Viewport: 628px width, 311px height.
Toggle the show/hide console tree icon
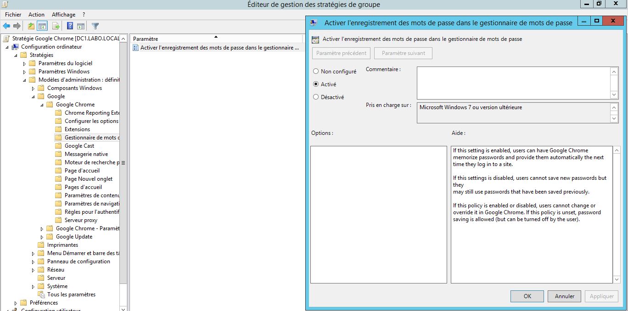click(42, 26)
